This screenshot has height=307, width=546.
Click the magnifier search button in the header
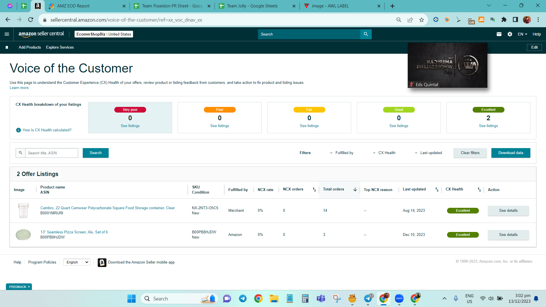366,34
